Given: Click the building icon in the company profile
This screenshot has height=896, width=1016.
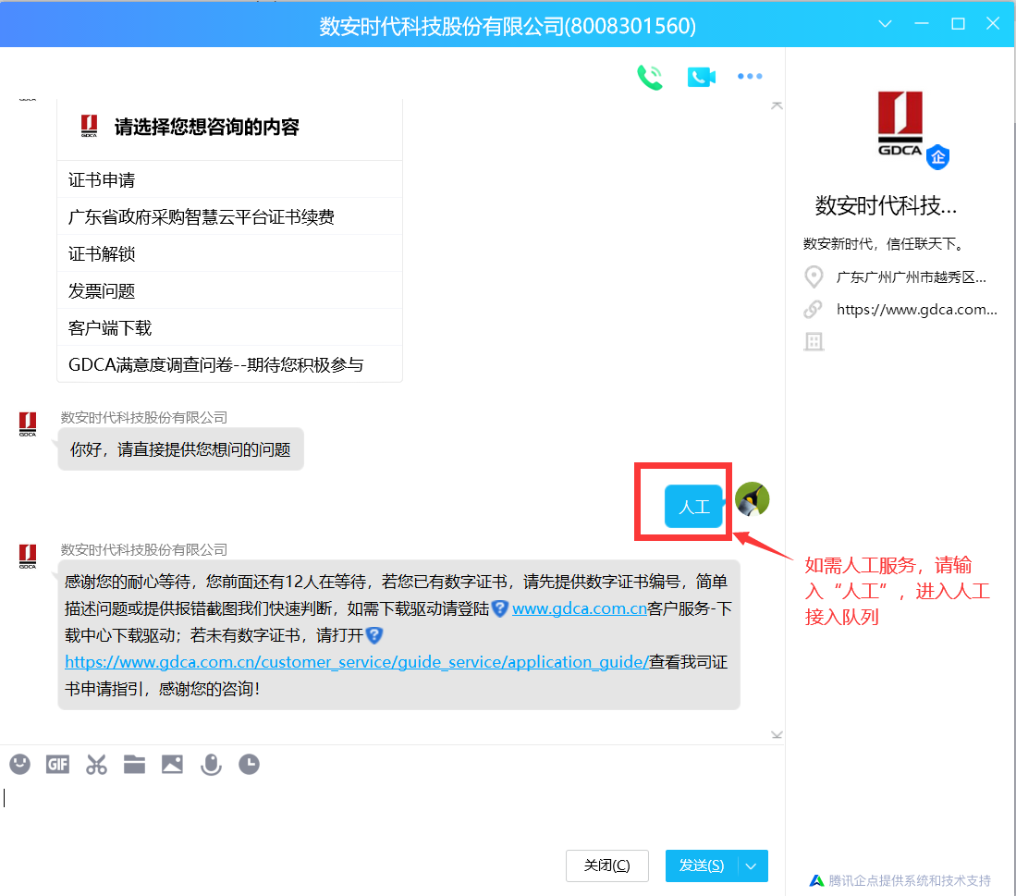Looking at the screenshot, I should pos(814,341).
